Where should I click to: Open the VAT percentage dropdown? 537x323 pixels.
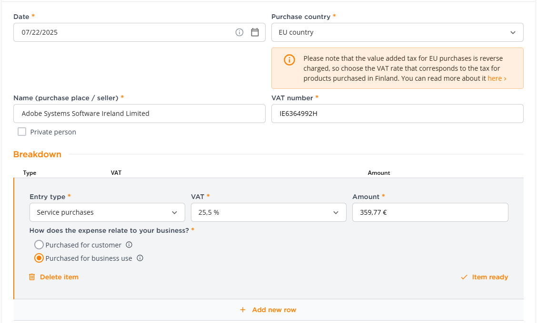(x=268, y=212)
